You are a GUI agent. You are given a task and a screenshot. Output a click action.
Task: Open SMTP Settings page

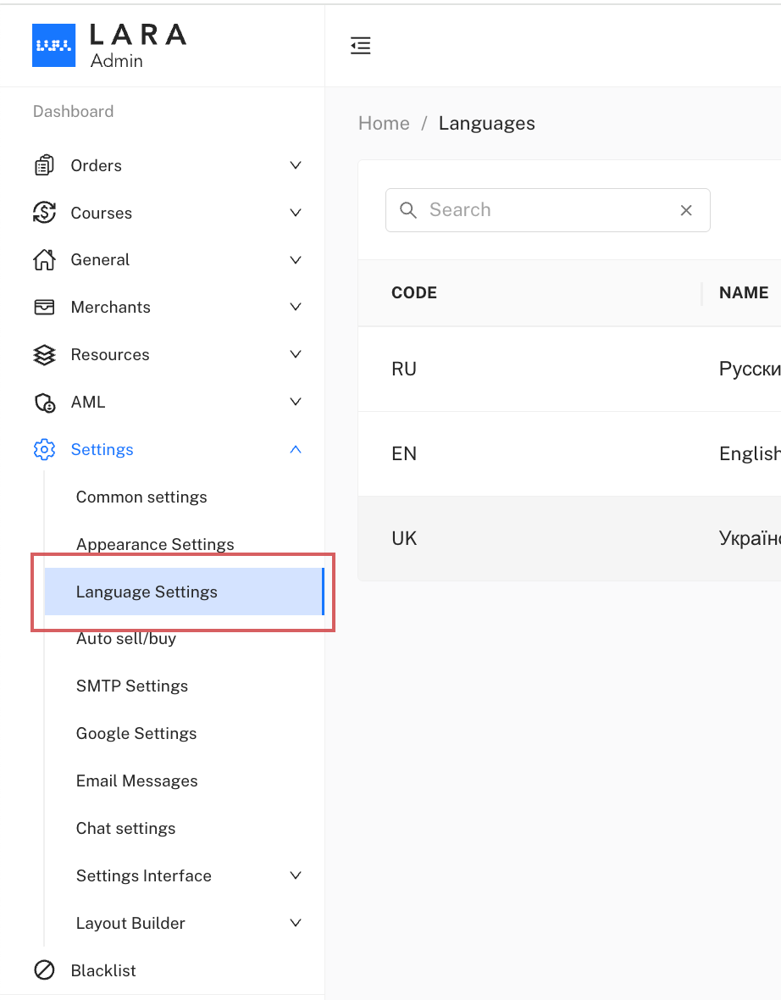pos(132,686)
